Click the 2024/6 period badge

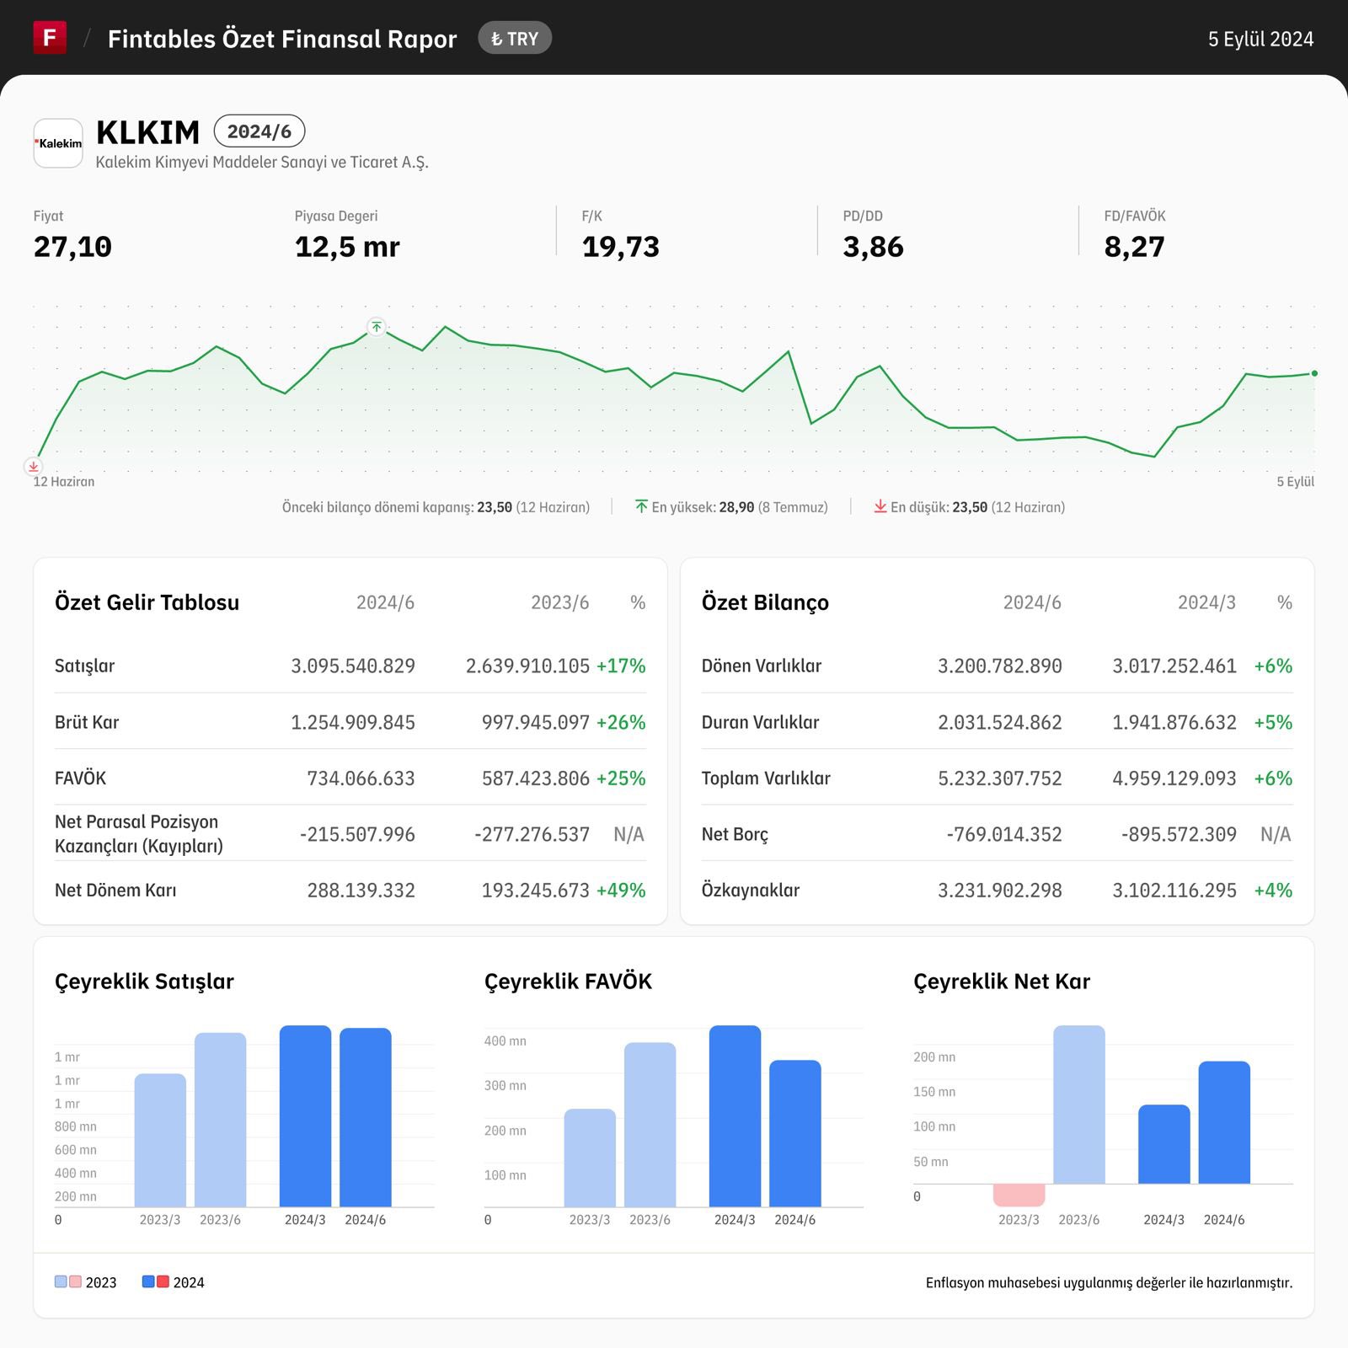[259, 131]
